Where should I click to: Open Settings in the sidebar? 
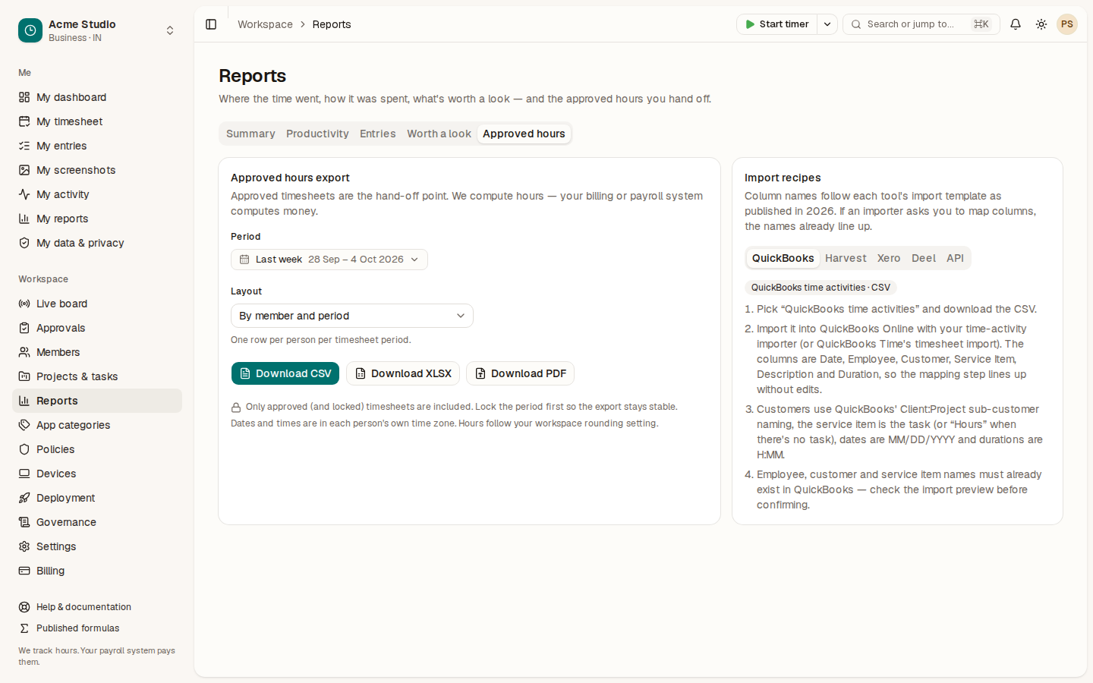tap(97, 546)
